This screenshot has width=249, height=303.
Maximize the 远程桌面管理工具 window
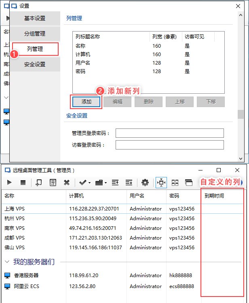coord(219,170)
